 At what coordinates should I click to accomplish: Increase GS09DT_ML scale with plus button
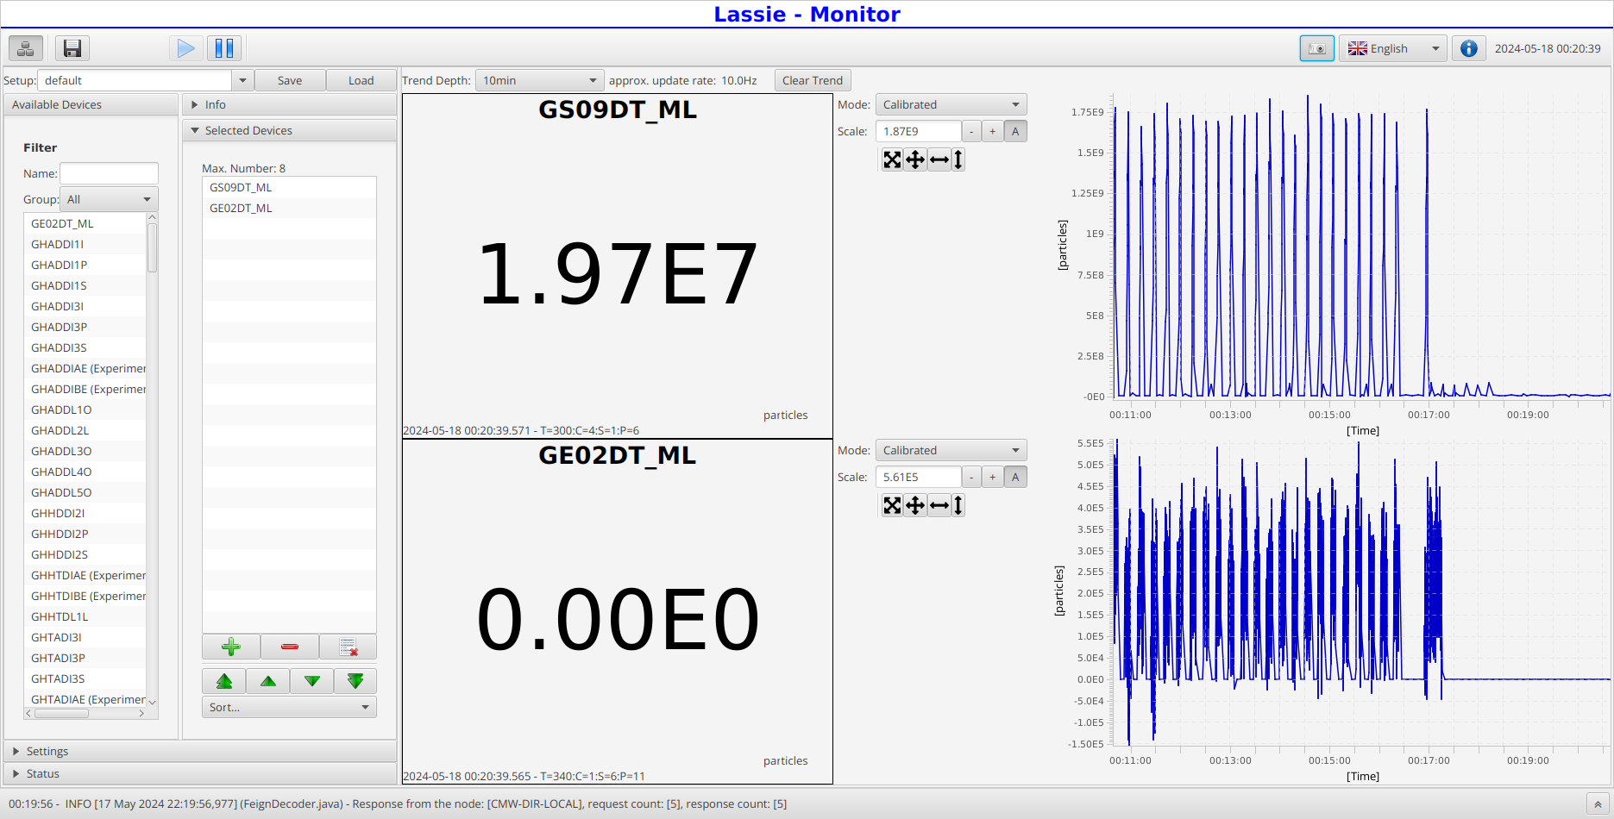pos(993,131)
